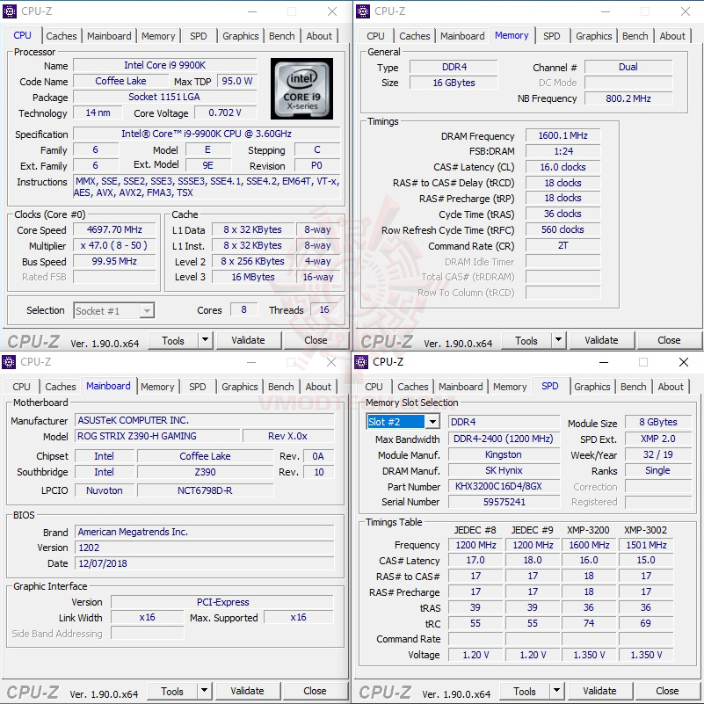Click Part Number KHX3200C16D4/8GX
The height and width of the screenshot is (704, 704).
click(x=504, y=486)
